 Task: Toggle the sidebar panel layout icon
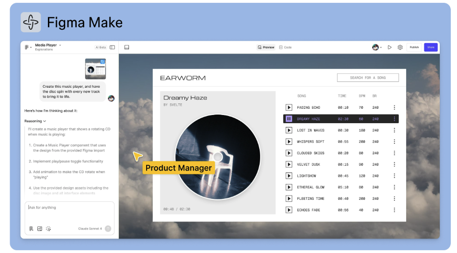pyautogui.click(x=112, y=47)
